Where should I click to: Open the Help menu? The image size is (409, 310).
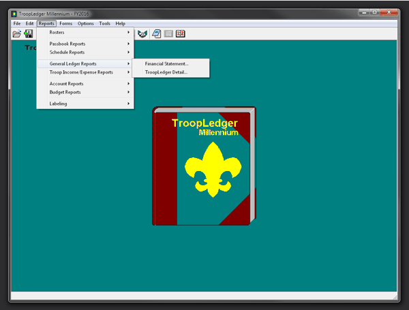[x=120, y=23]
